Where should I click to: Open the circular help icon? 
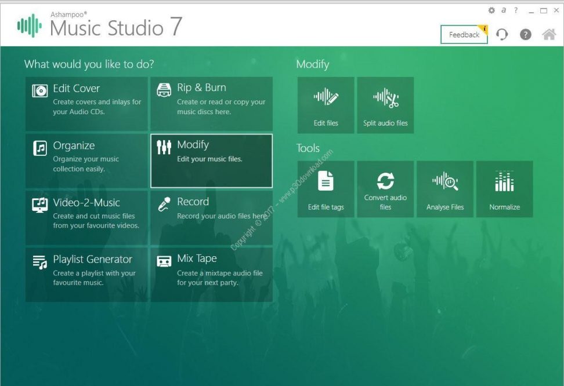point(525,35)
